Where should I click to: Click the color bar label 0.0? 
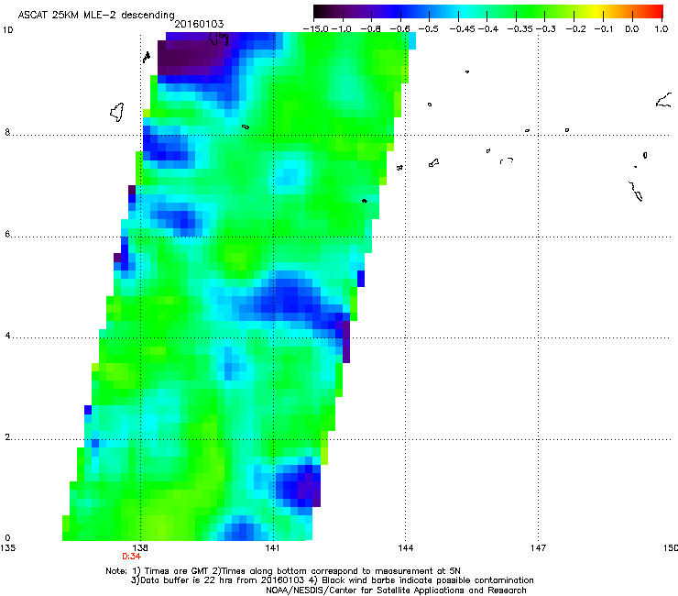click(x=632, y=29)
